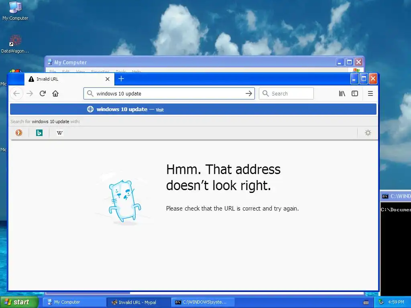Screen dimensions: 411x308
Task: Select the Invalid URL tab
Action: click(69, 79)
